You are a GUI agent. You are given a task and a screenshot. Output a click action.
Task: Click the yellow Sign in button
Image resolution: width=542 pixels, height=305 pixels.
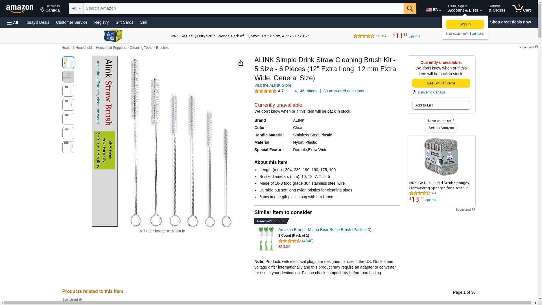(x=465, y=24)
